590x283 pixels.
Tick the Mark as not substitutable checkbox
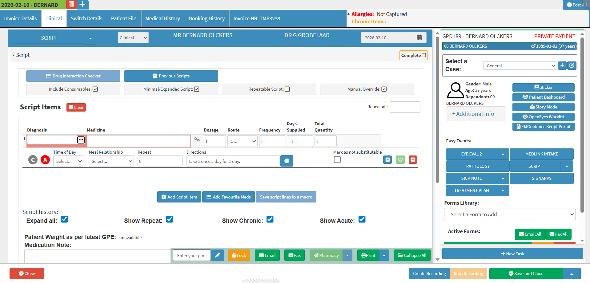point(337,159)
